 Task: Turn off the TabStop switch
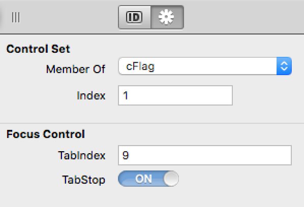[148, 179]
